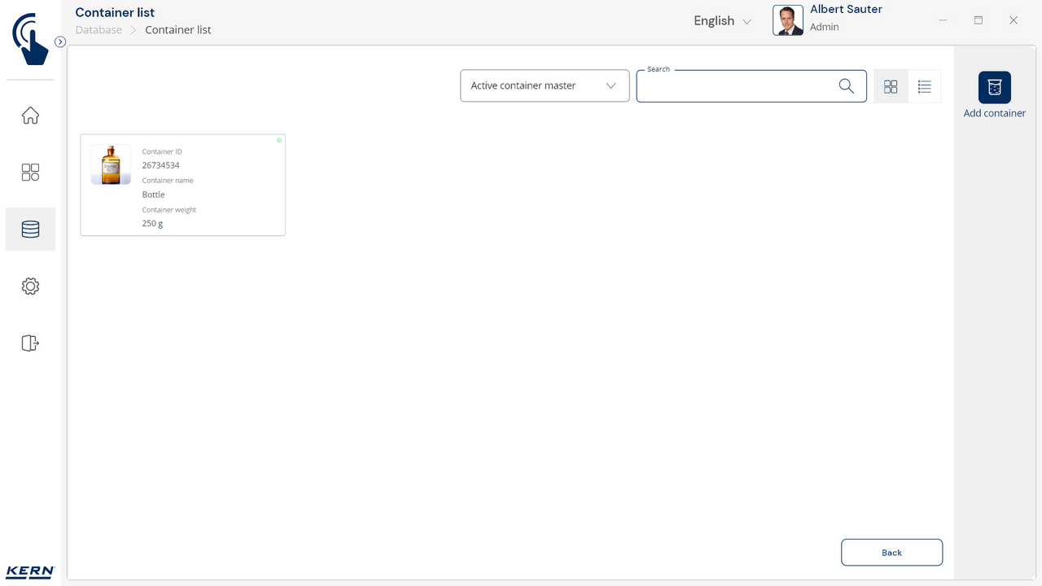Click the KERN touch logo
The image size is (1042, 586).
click(x=30, y=38)
